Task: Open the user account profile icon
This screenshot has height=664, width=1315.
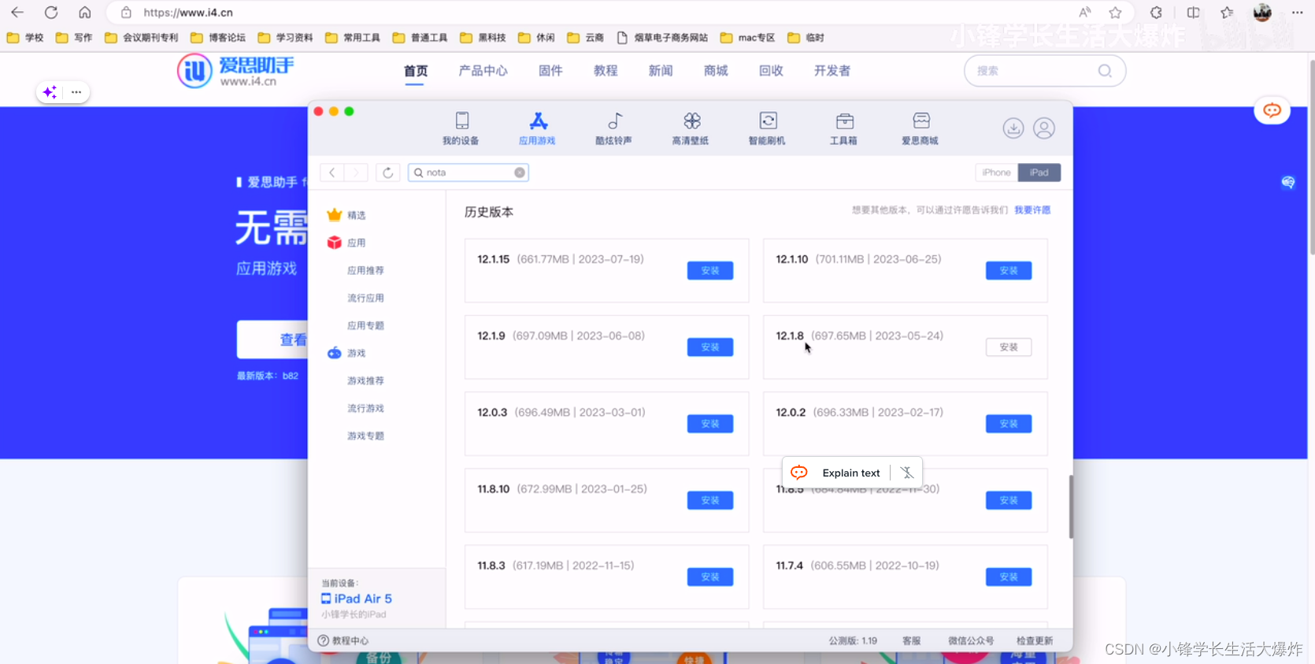Action: [1044, 128]
